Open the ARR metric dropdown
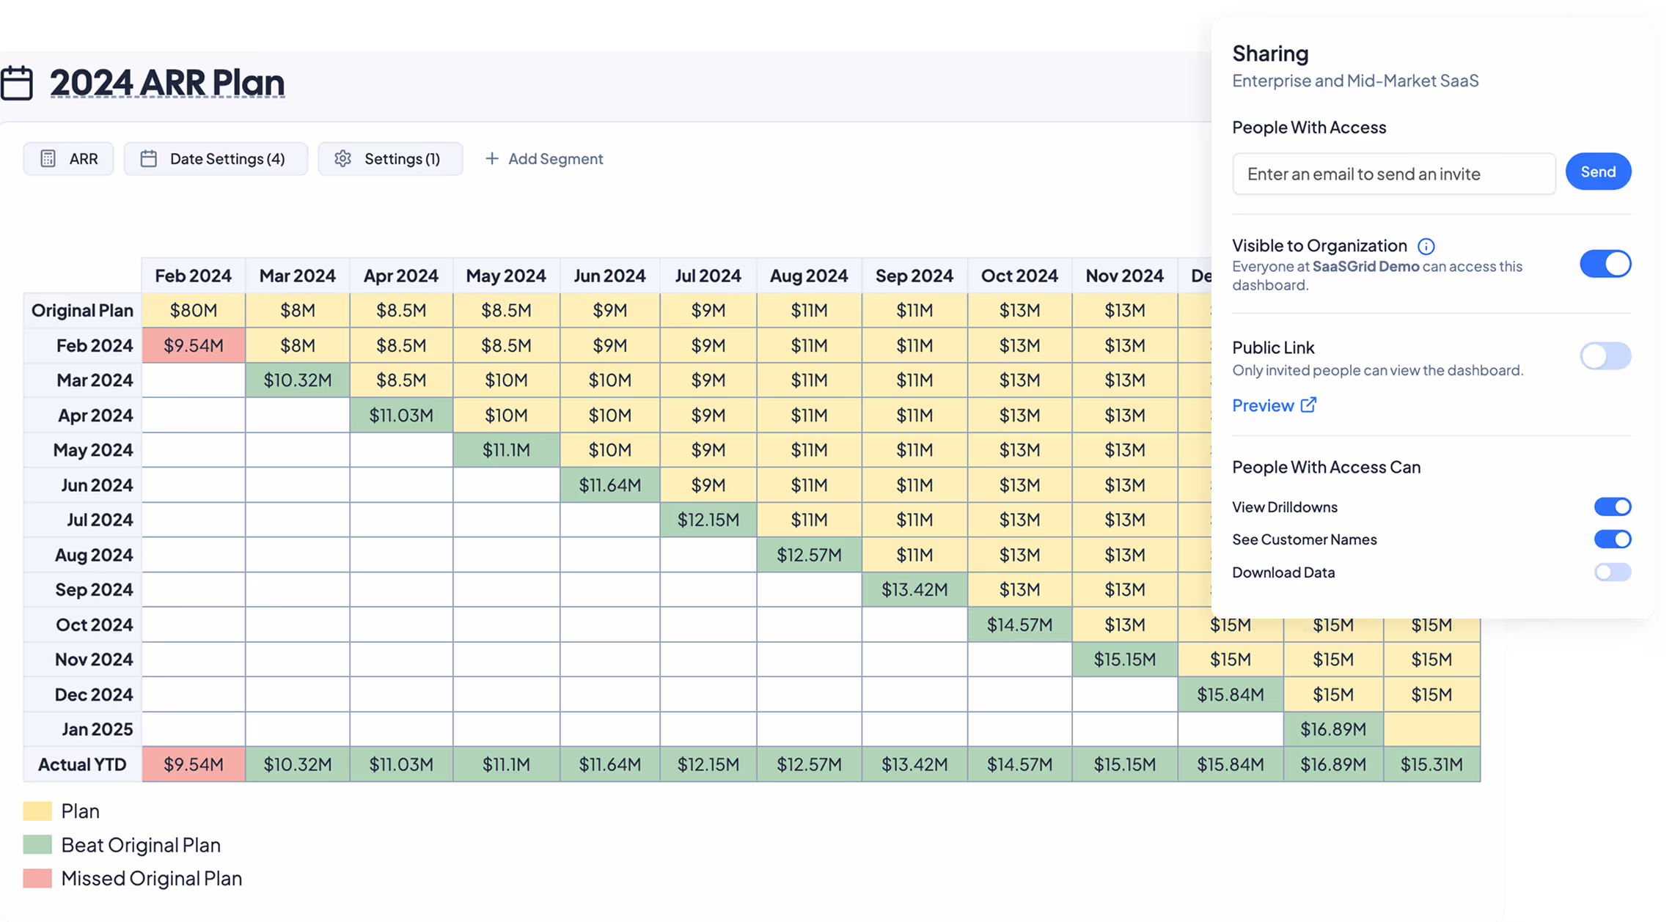The height and width of the screenshot is (922, 1672). pyautogui.click(x=69, y=158)
